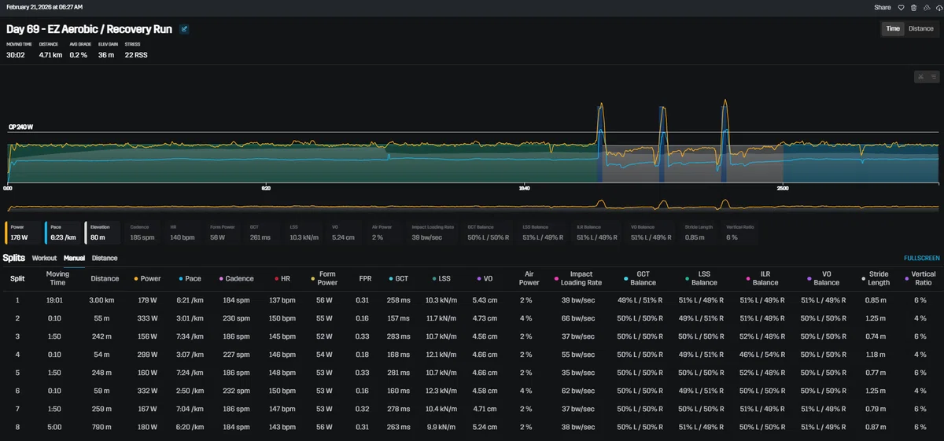Open the Distance splits tab

tap(105, 258)
